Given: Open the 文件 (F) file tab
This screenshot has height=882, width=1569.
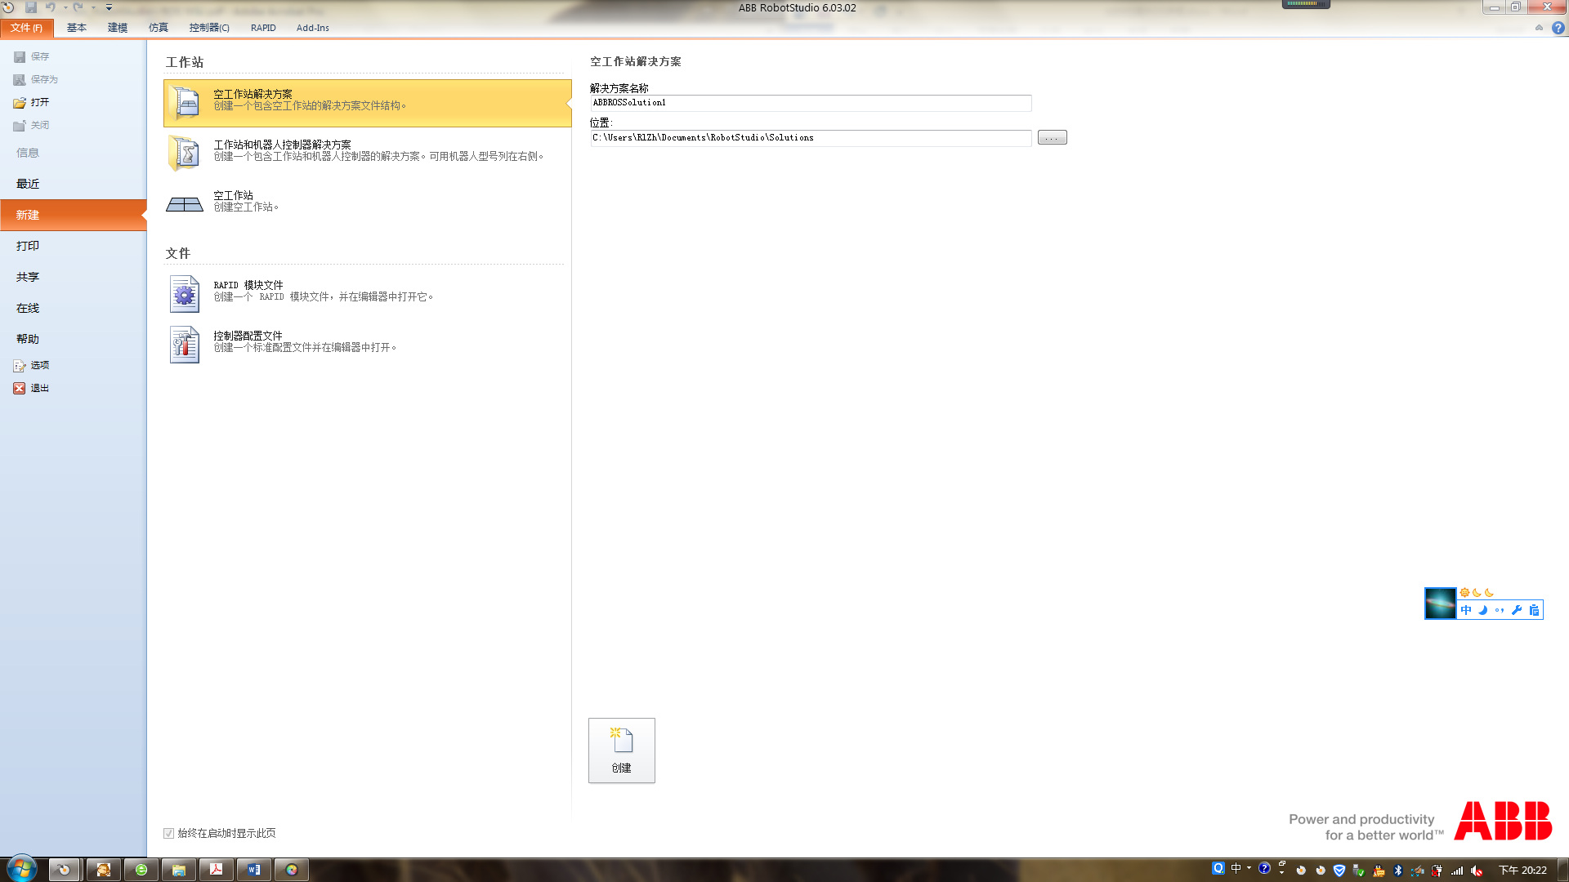Looking at the screenshot, I should 27,28.
